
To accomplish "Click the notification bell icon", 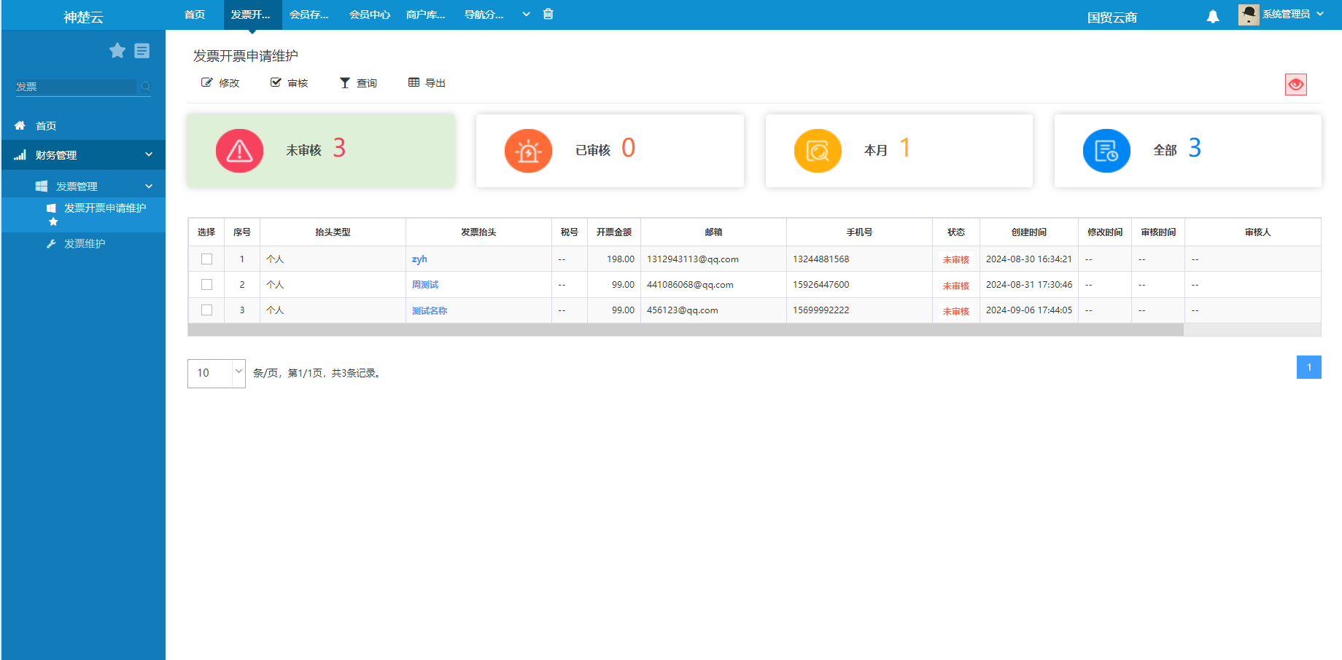I will tap(1213, 16).
